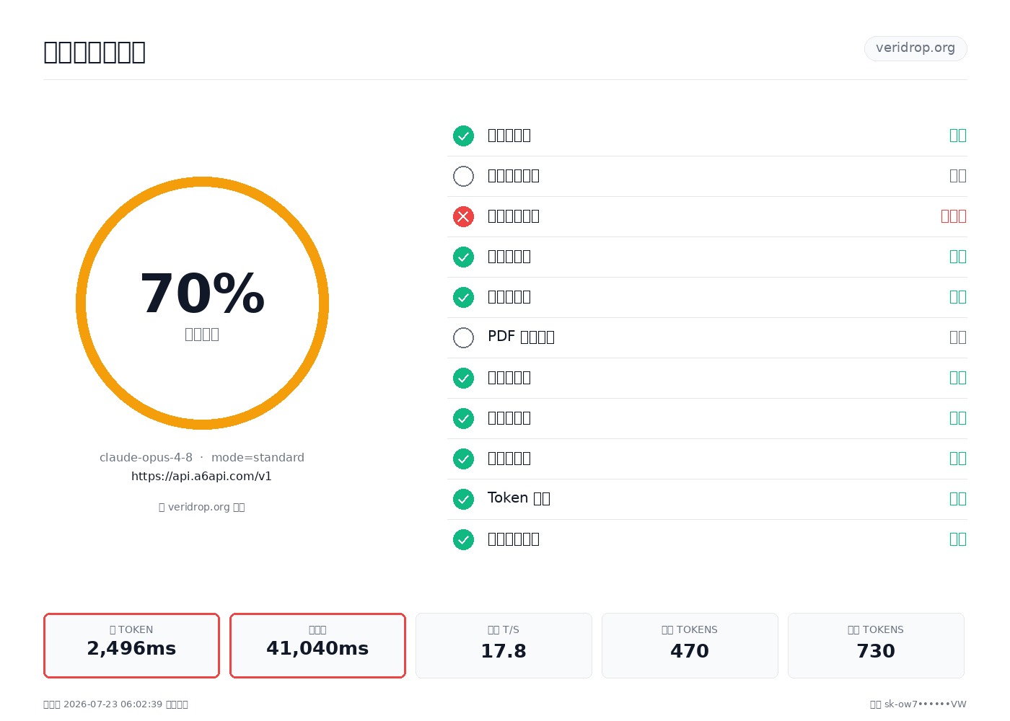The image size is (1010, 721).
Task: Click the empty circle beside the PDF item
Action: point(463,337)
